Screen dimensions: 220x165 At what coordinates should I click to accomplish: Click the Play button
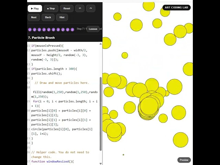[35, 9]
